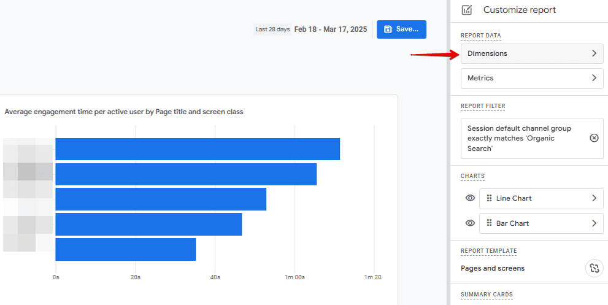Remove the Organic Search report filter
This screenshot has width=608, height=305.
point(593,138)
